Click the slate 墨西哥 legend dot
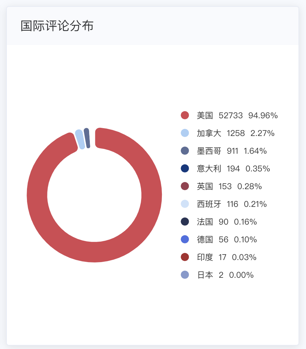This screenshot has width=306, height=349. (185, 151)
